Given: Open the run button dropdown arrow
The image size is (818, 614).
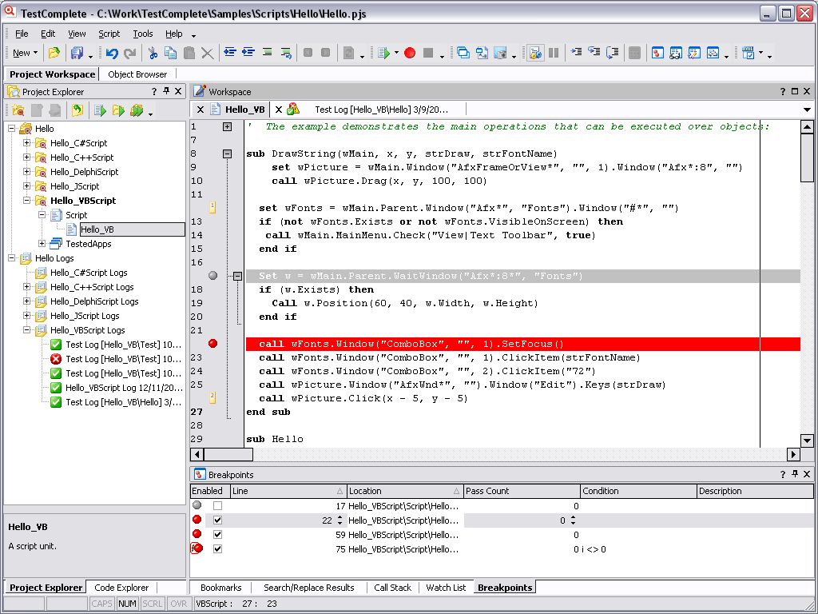Looking at the screenshot, I should tap(396, 53).
